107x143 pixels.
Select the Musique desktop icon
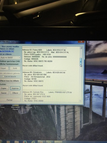click(29, 106)
